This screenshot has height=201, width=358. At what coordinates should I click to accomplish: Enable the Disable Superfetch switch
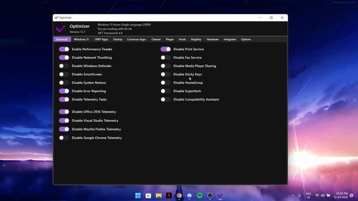coord(166,91)
